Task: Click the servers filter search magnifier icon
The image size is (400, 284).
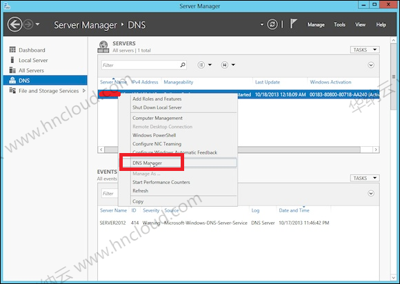Action: (x=183, y=65)
